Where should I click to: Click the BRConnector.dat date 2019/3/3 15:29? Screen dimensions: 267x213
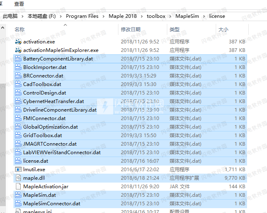pyautogui.click(x=138, y=76)
